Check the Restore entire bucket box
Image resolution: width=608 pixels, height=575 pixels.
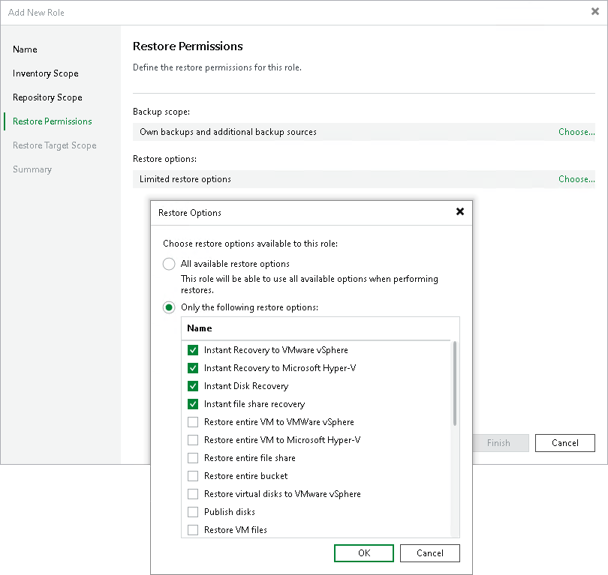coord(193,476)
